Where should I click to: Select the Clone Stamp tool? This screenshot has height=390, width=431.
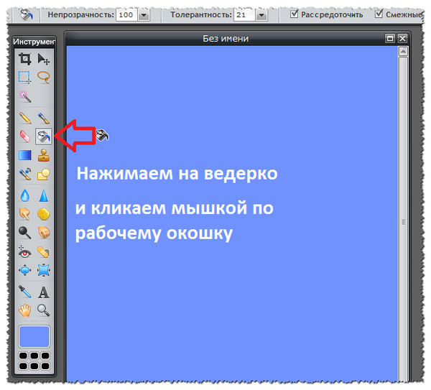coord(43,155)
